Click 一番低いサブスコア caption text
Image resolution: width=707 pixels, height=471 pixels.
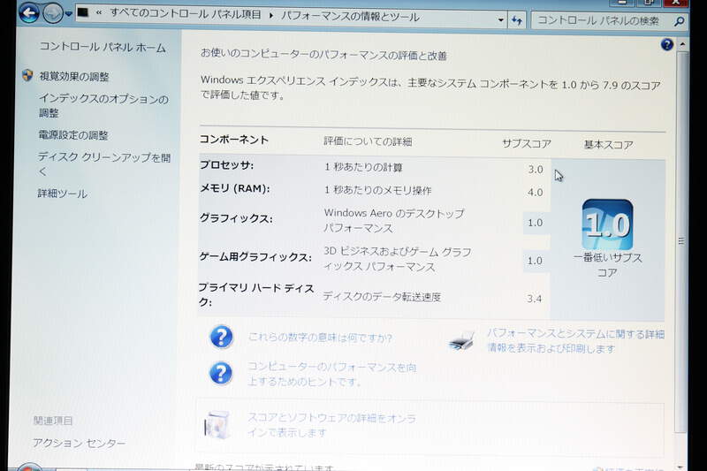tap(607, 265)
